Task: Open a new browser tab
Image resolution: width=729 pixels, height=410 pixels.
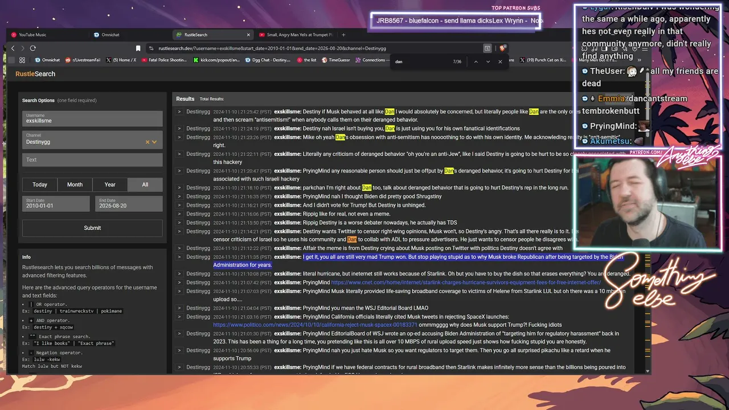Action: (343, 35)
